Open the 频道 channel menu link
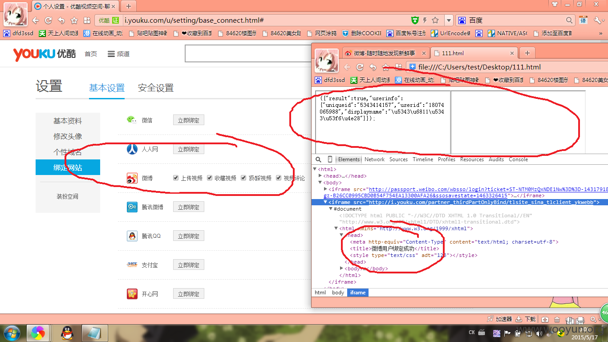Screen dimensions: 608x342 118,54
